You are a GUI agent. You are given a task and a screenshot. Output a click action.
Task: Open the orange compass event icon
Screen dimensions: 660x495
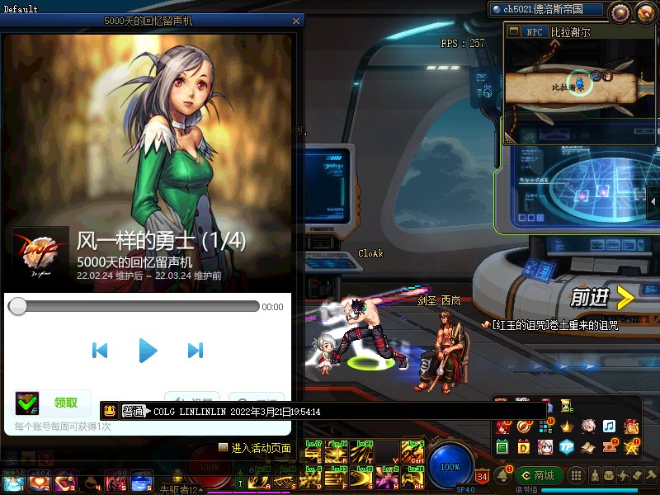coord(524,427)
